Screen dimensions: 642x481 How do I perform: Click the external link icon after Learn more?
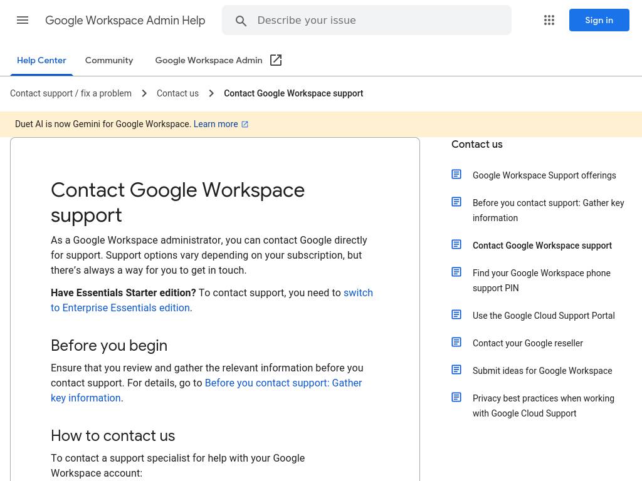click(245, 125)
